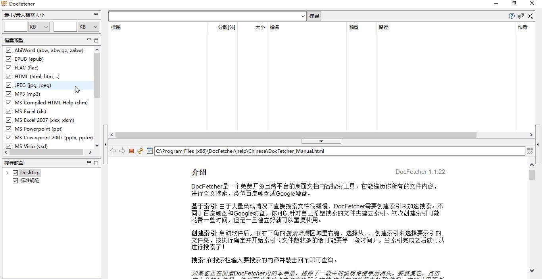This screenshot has width=542, height=279.
Task: Sort results by 作者 column
Action: (x=525, y=27)
